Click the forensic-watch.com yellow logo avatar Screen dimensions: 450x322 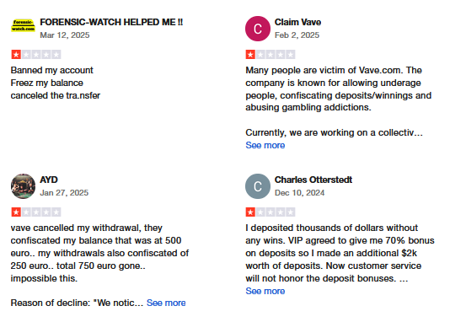[x=23, y=25]
